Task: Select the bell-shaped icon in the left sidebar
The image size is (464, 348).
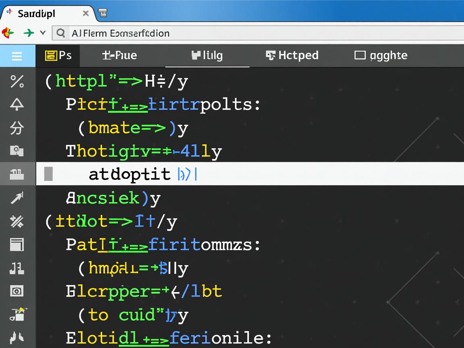Action: point(17,105)
